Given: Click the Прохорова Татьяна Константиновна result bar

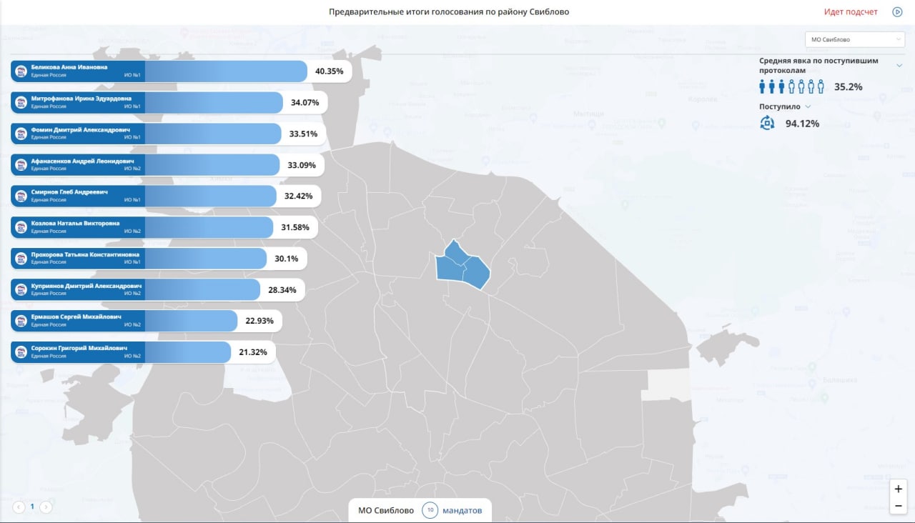Looking at the screenshot, I should coord(159,259).
